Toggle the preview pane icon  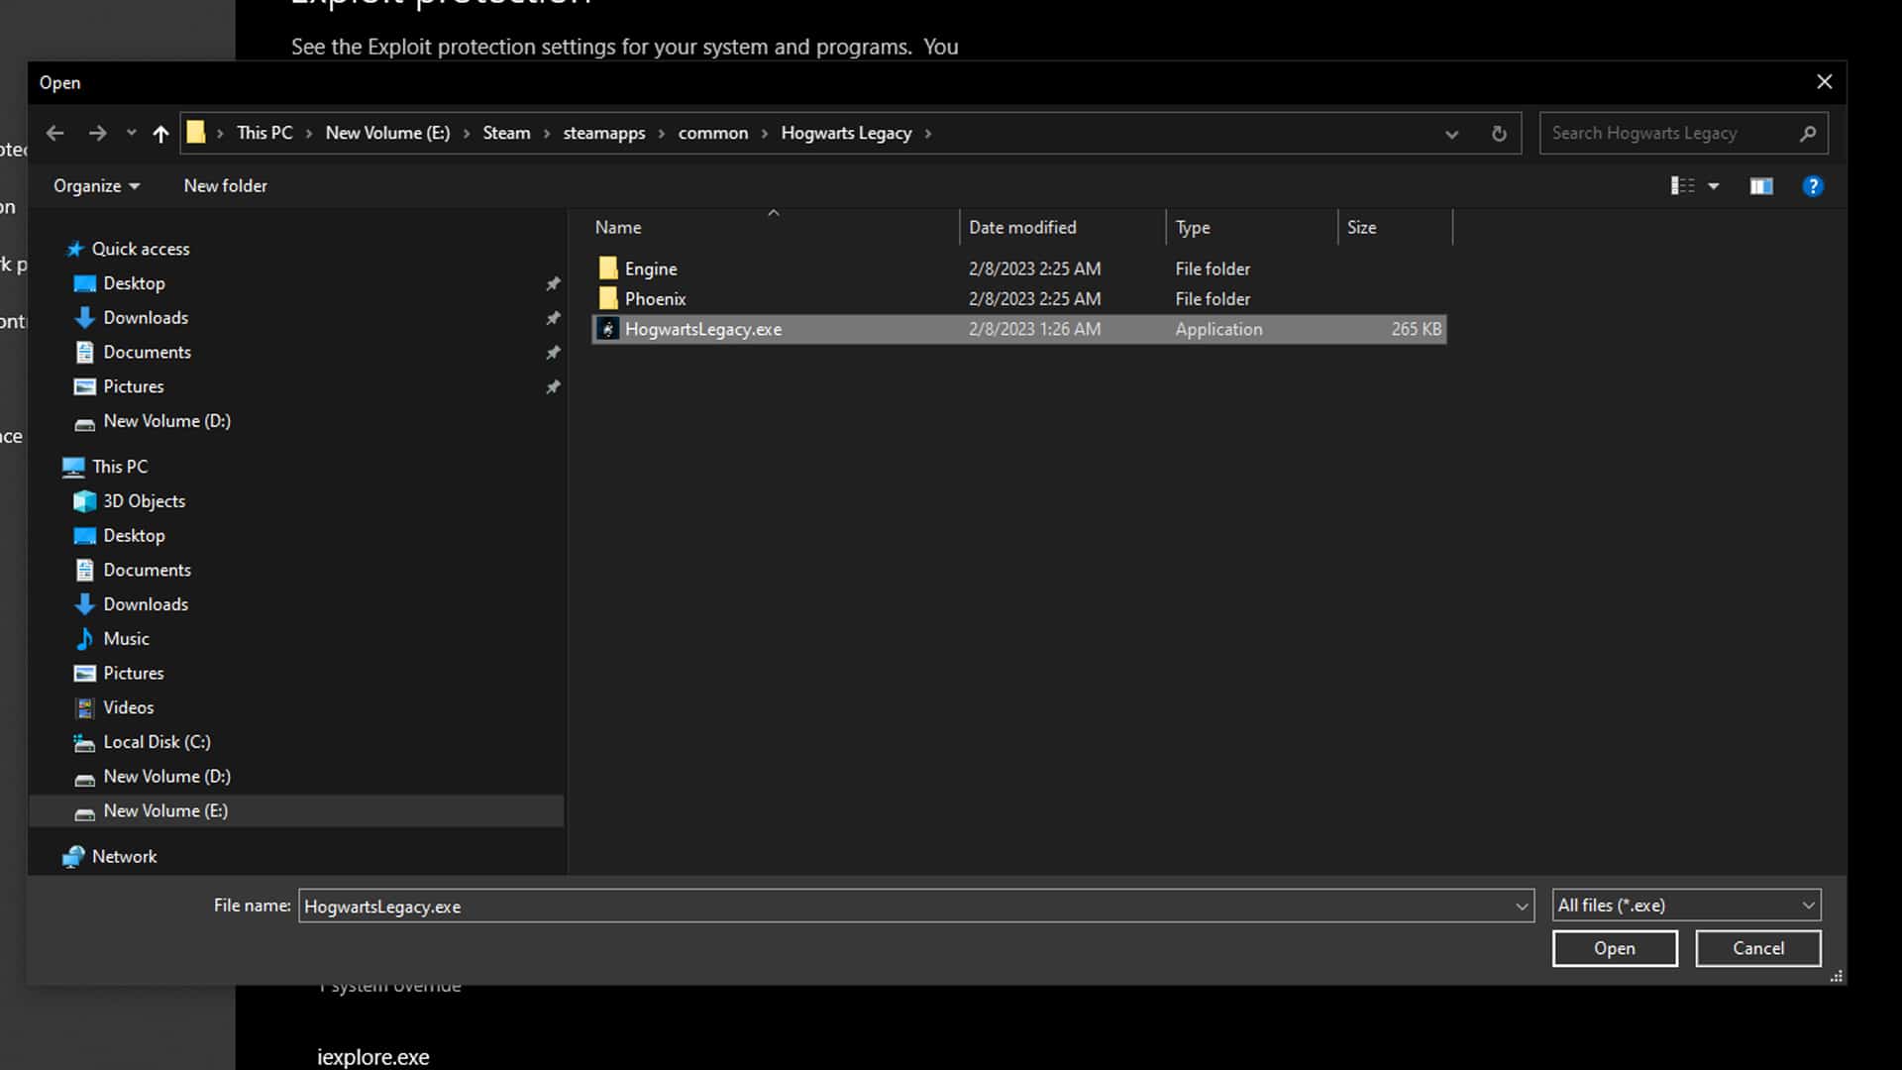coord(1761,185)
